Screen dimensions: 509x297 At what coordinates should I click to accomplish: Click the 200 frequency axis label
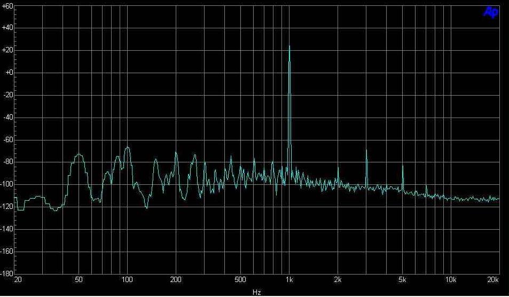pyautogui.click(x=176, y=280)
